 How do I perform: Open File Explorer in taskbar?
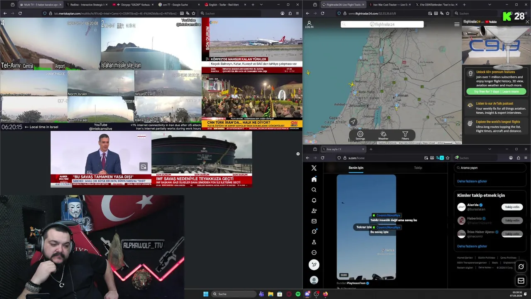point(270,294)
